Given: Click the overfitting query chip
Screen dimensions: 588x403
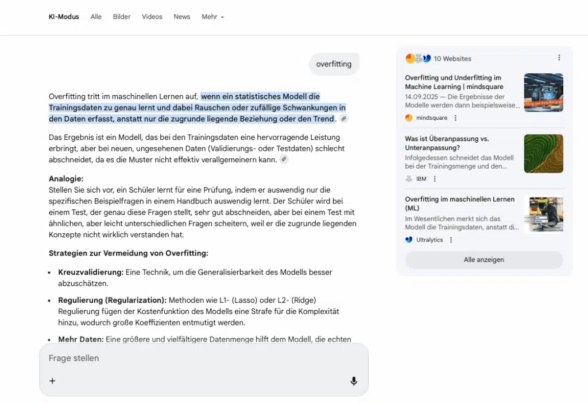Looking at the screenshot, I should pyautogui.click(x=334, y=64).
